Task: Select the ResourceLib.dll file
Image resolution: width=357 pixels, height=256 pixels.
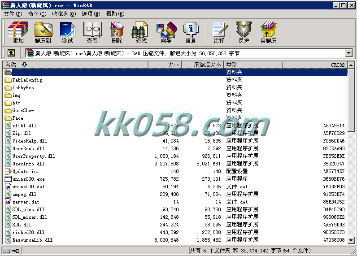Action: [x=175, y=240]
